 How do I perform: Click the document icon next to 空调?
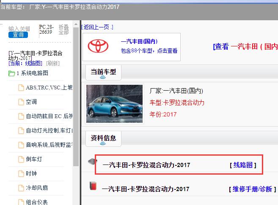tap(21, 102)
